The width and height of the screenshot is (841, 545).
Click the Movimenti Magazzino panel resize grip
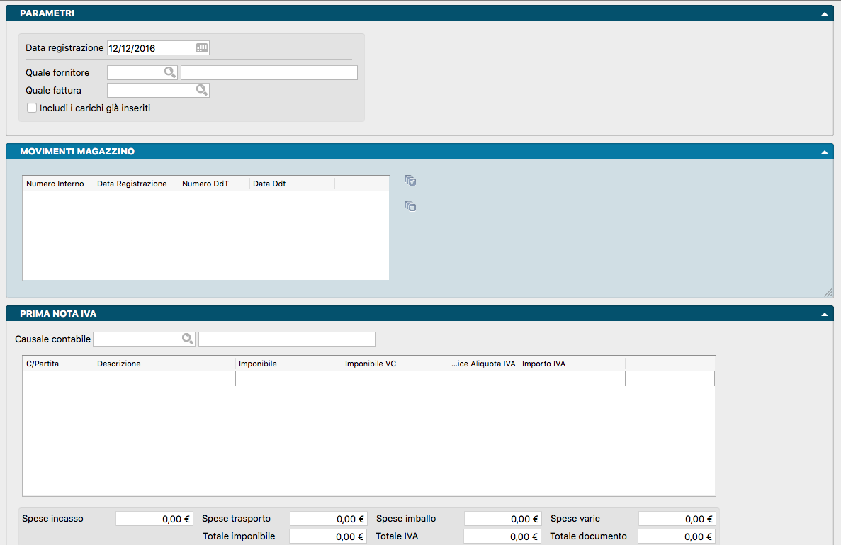(828, 292)
